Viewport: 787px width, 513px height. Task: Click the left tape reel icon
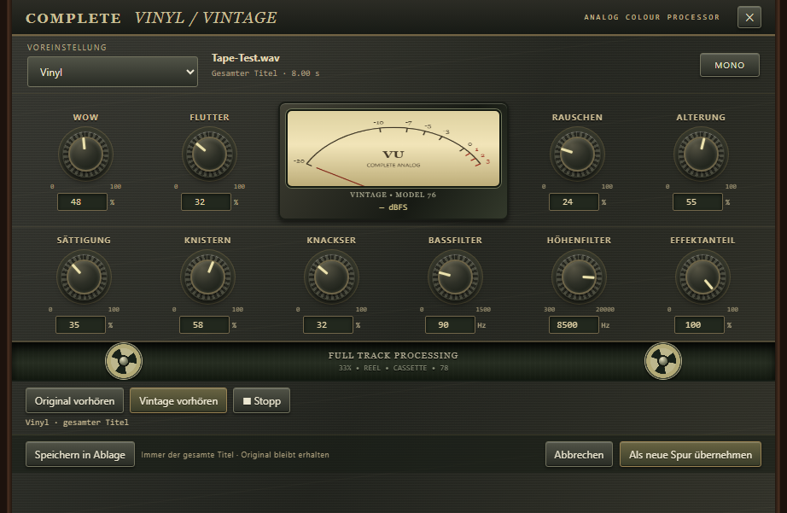(x=124, y=361)
